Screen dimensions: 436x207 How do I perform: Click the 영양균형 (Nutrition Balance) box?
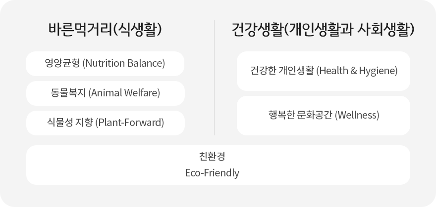click(105, 63)
